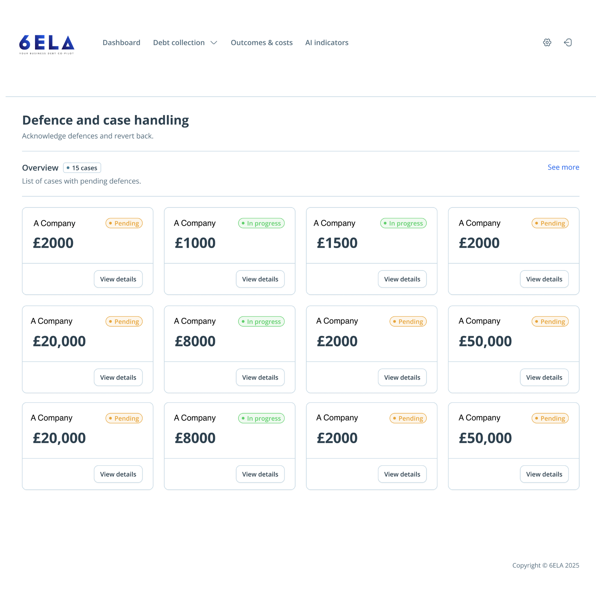View details on the bottom-right £50,000 case

coord(544,474)
